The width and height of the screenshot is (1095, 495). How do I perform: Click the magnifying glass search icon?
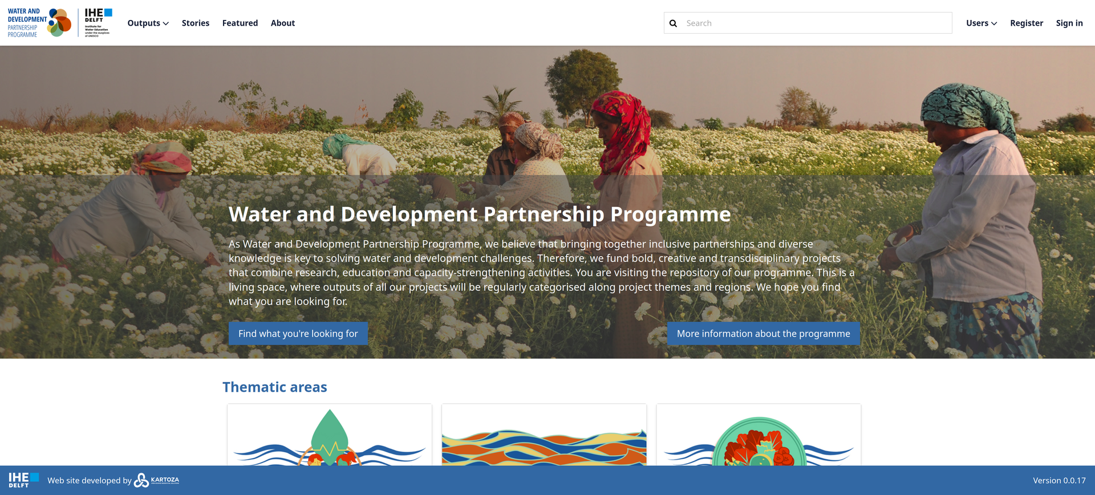673,23
